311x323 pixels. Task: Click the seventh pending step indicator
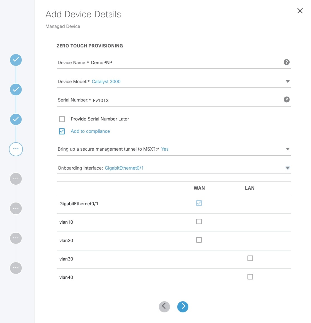tap(16, 238)
